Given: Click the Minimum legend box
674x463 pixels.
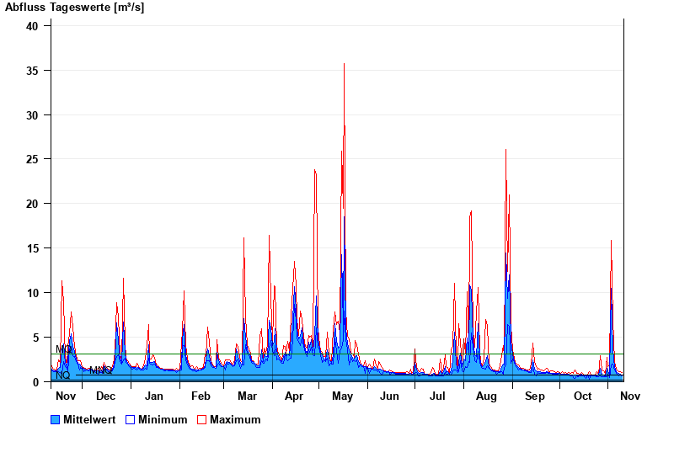Looking at the screenshot, I should pos(131,419).
